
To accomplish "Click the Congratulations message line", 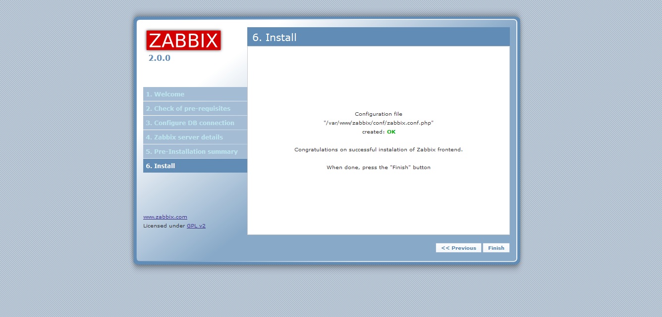I will (x=379, y=149).
